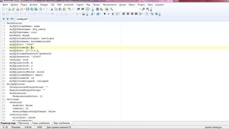Toggle Align center

pos(128,14)
